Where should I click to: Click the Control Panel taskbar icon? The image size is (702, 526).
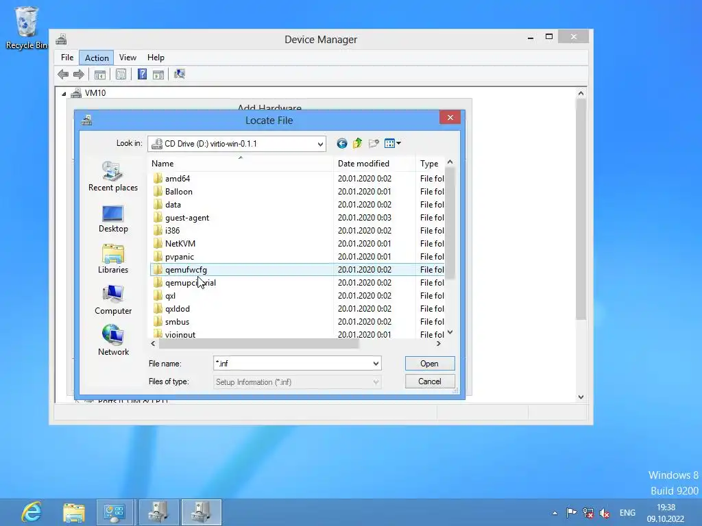pyautogui.click(x=114, y=512)
